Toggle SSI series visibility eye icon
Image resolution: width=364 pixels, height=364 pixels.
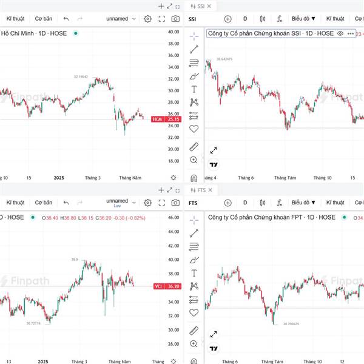(340, 33)
